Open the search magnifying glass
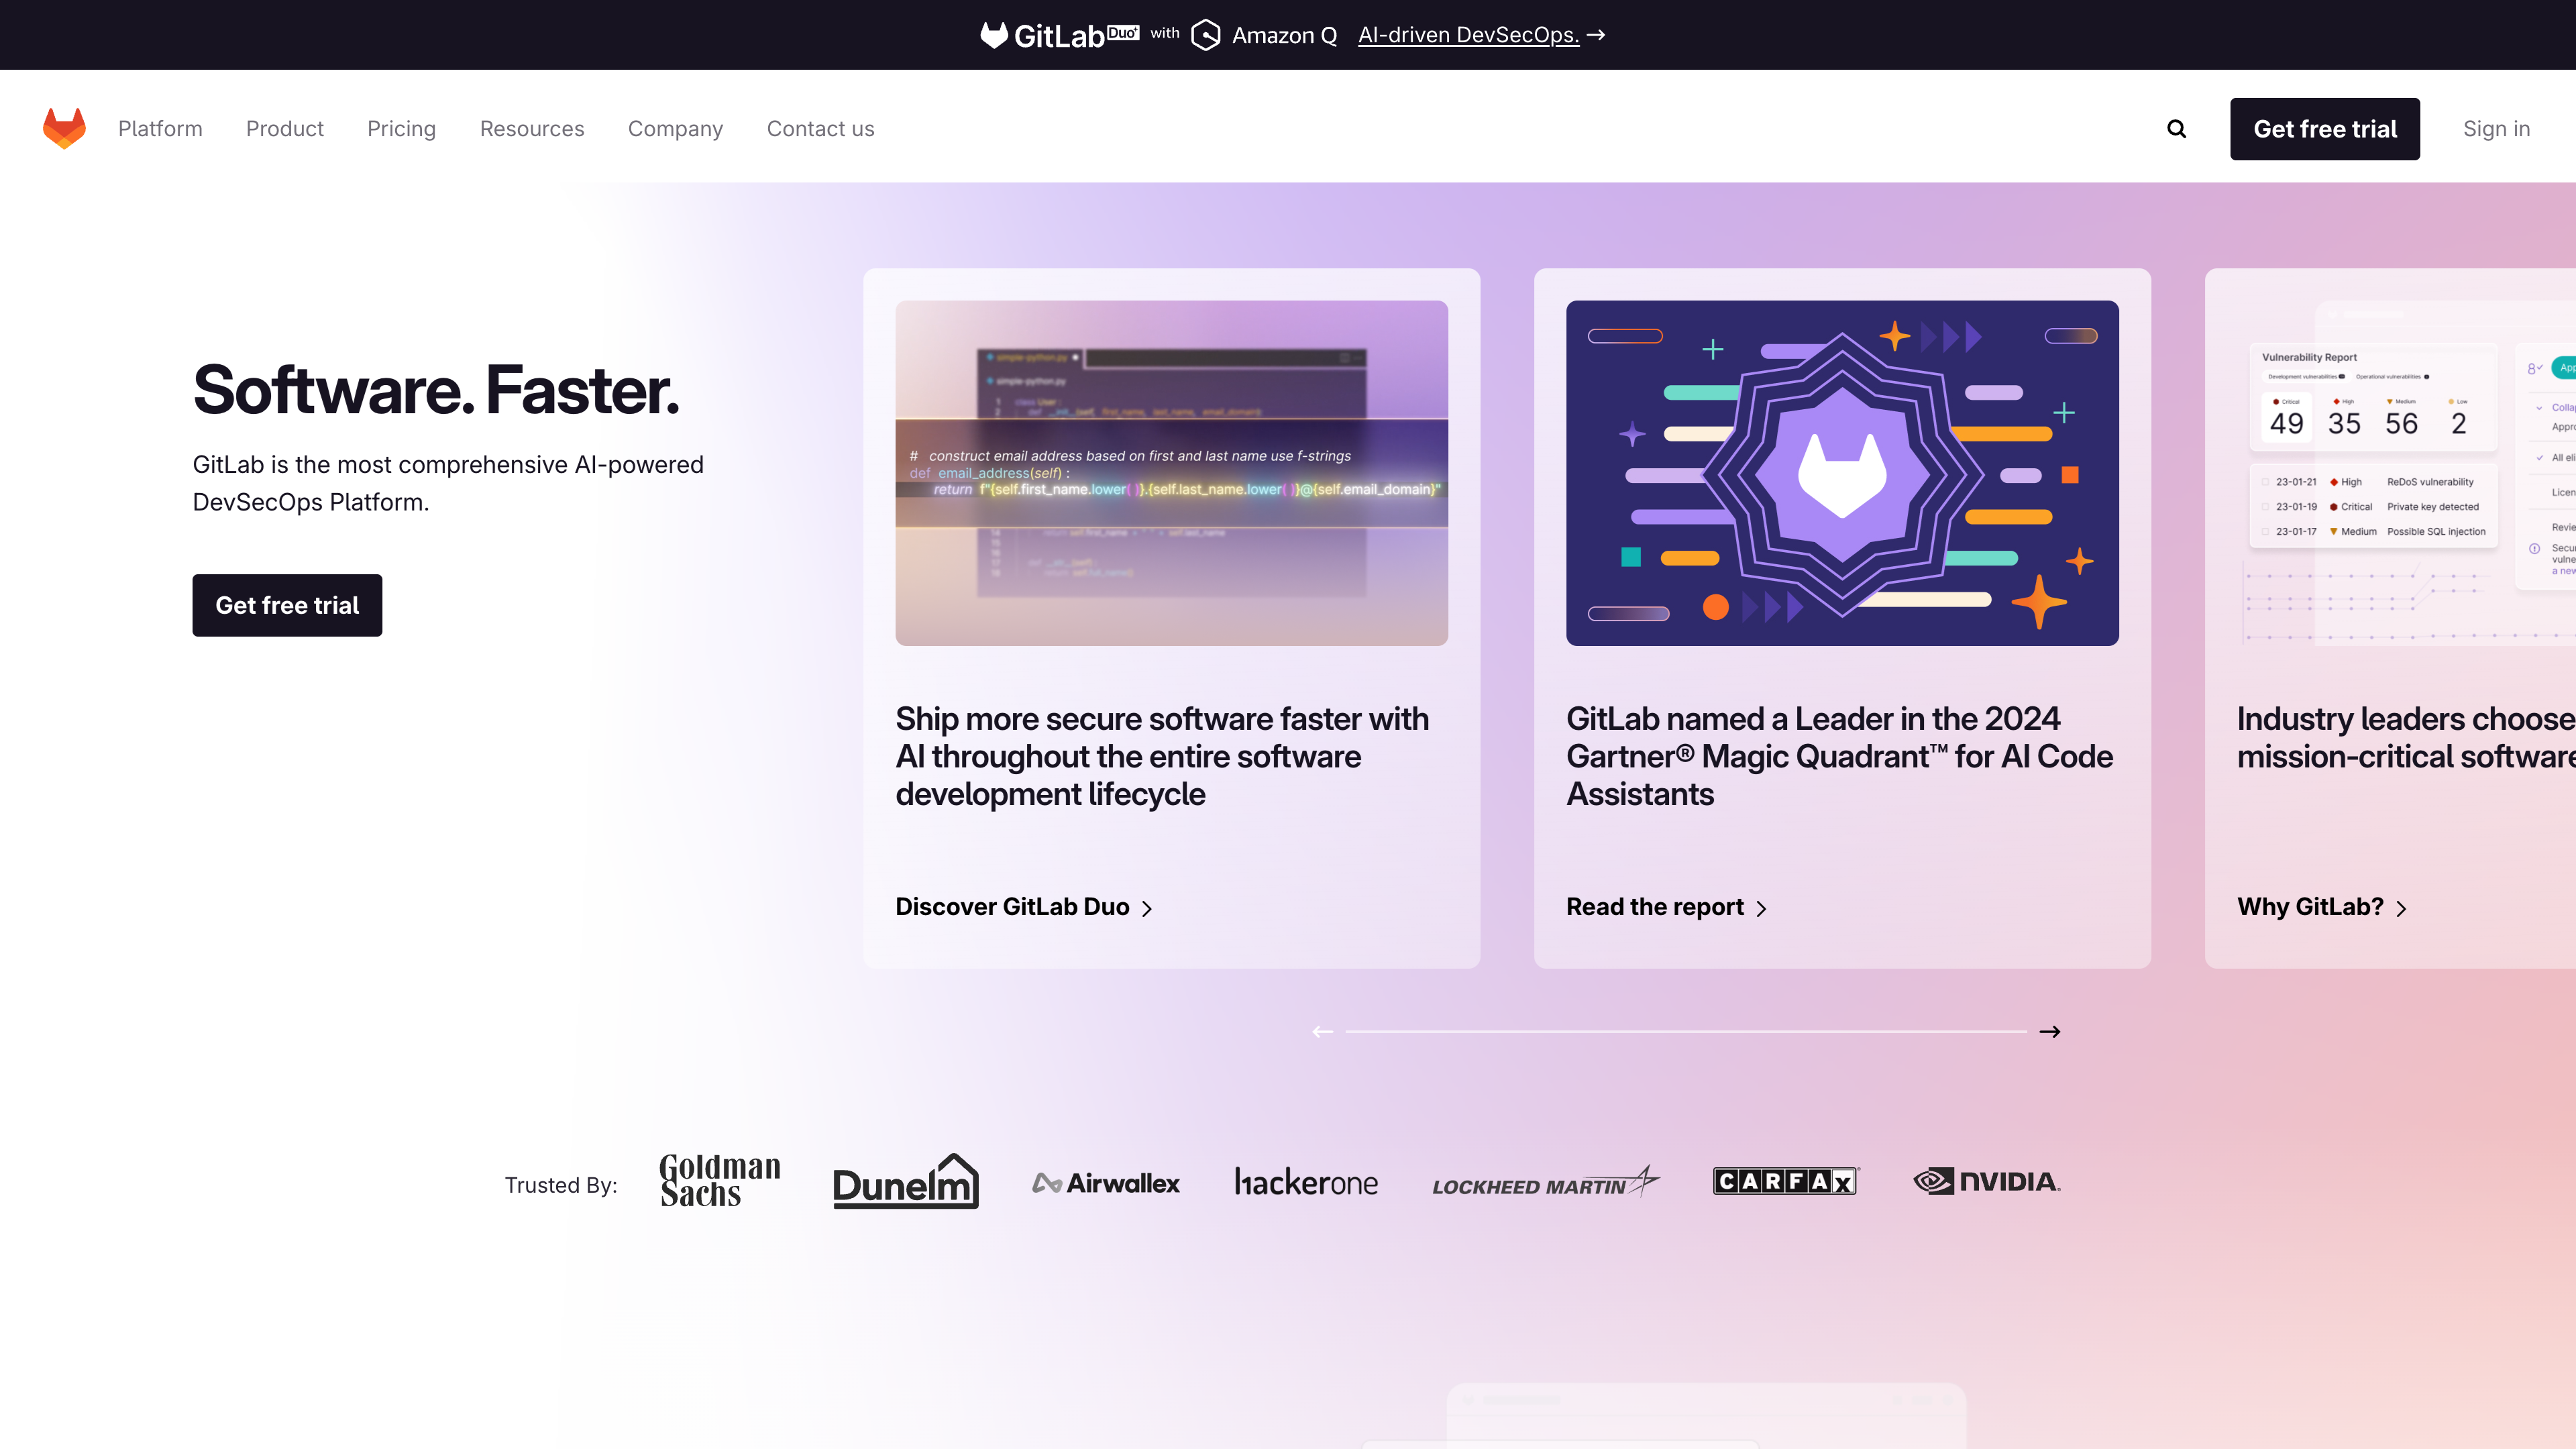The height and width of the screenshot is (1449, 2576). coord(2176,128)
